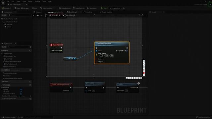Open the debug object BP_CoinPickup dropdown
212x119 pixels.
(116, 8)
